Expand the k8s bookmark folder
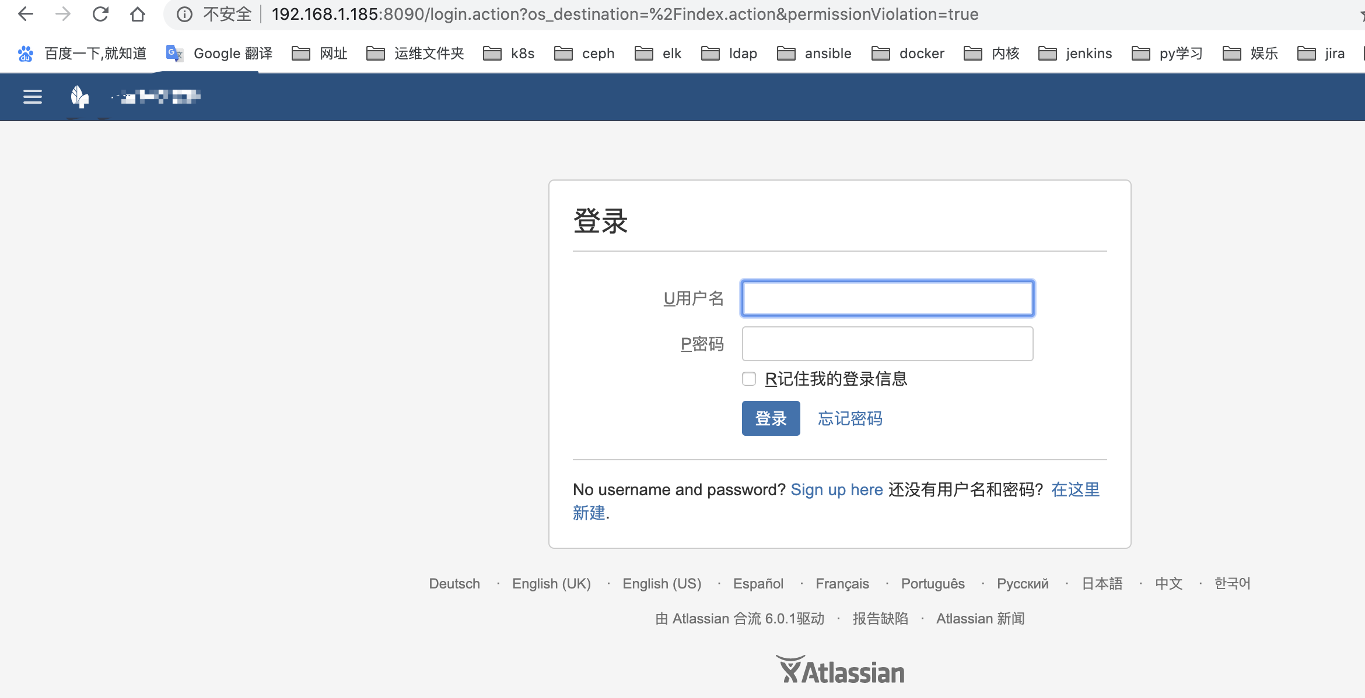The width and height of the screenshot is (1365, 698). (509, 54)
